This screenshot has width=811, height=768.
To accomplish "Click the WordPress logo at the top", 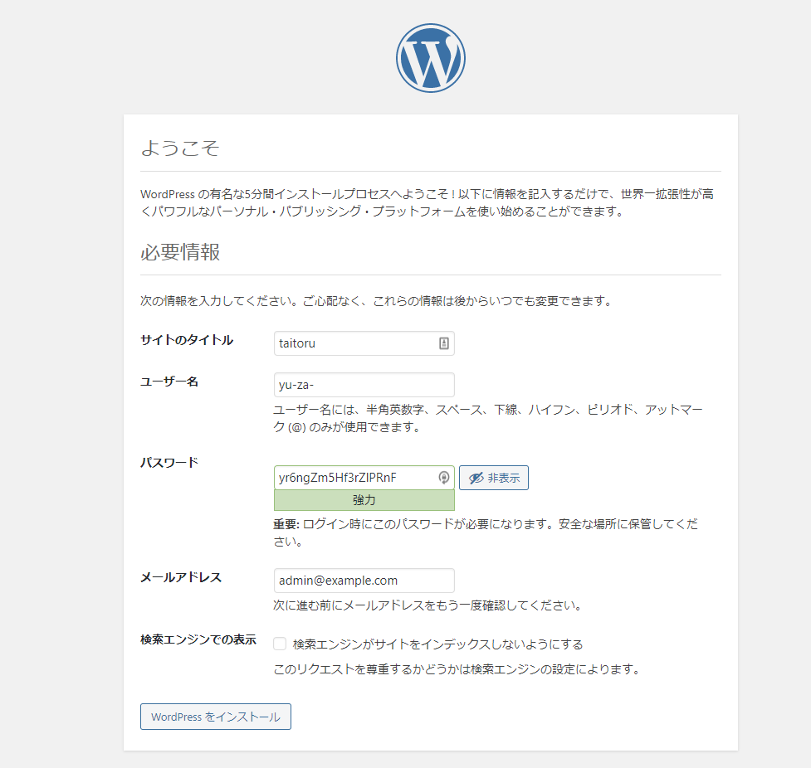I will tap(430, 58).
